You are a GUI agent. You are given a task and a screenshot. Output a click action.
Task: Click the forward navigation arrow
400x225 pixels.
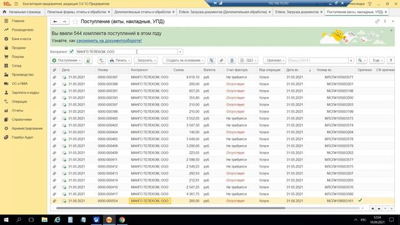[64, 22]
